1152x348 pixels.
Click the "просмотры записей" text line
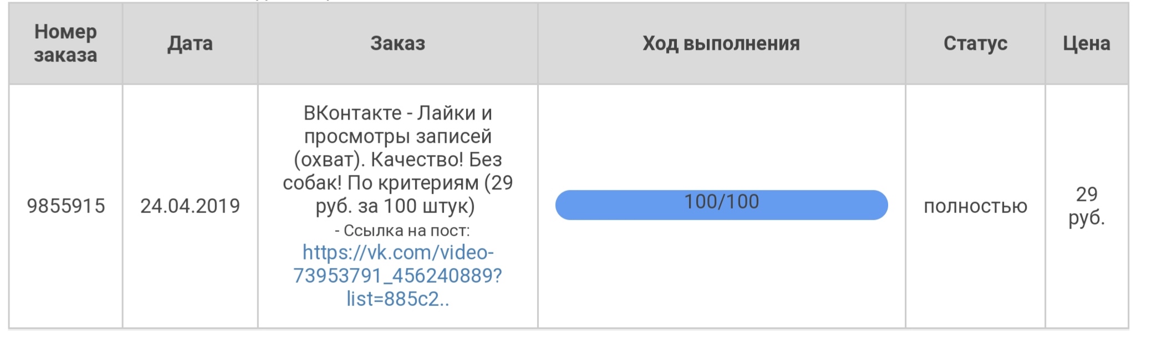[x=397, y=136]
